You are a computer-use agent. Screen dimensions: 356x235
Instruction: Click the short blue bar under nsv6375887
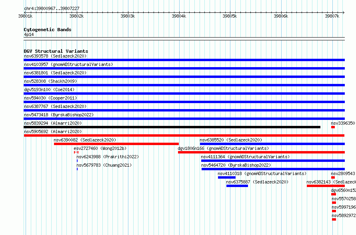(x=237, y=186)
